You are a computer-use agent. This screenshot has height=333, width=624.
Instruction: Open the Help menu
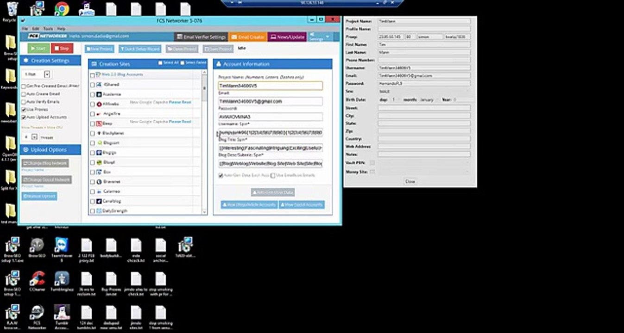click(61, 29)
